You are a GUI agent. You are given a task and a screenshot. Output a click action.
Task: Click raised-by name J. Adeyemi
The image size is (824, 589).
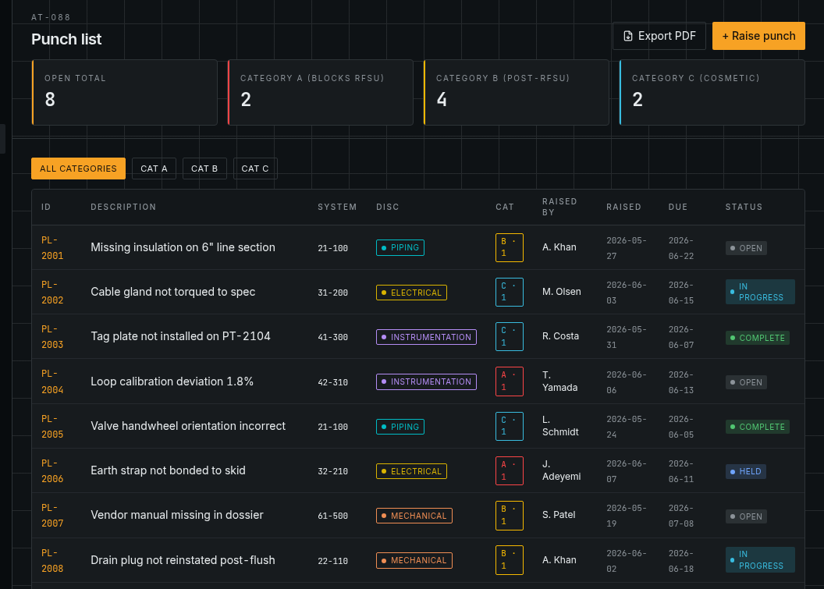[x=561, y=470]
